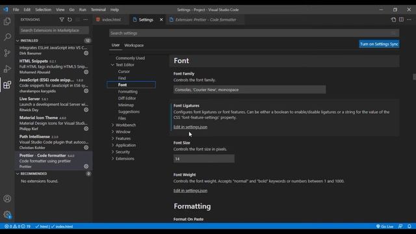416x234 pixels.
Task: Open Extensions panel more actions menu
Action: 85,19
